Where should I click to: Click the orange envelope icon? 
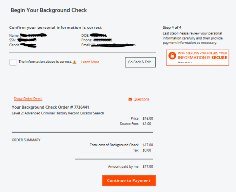click(x=130, y=99)
